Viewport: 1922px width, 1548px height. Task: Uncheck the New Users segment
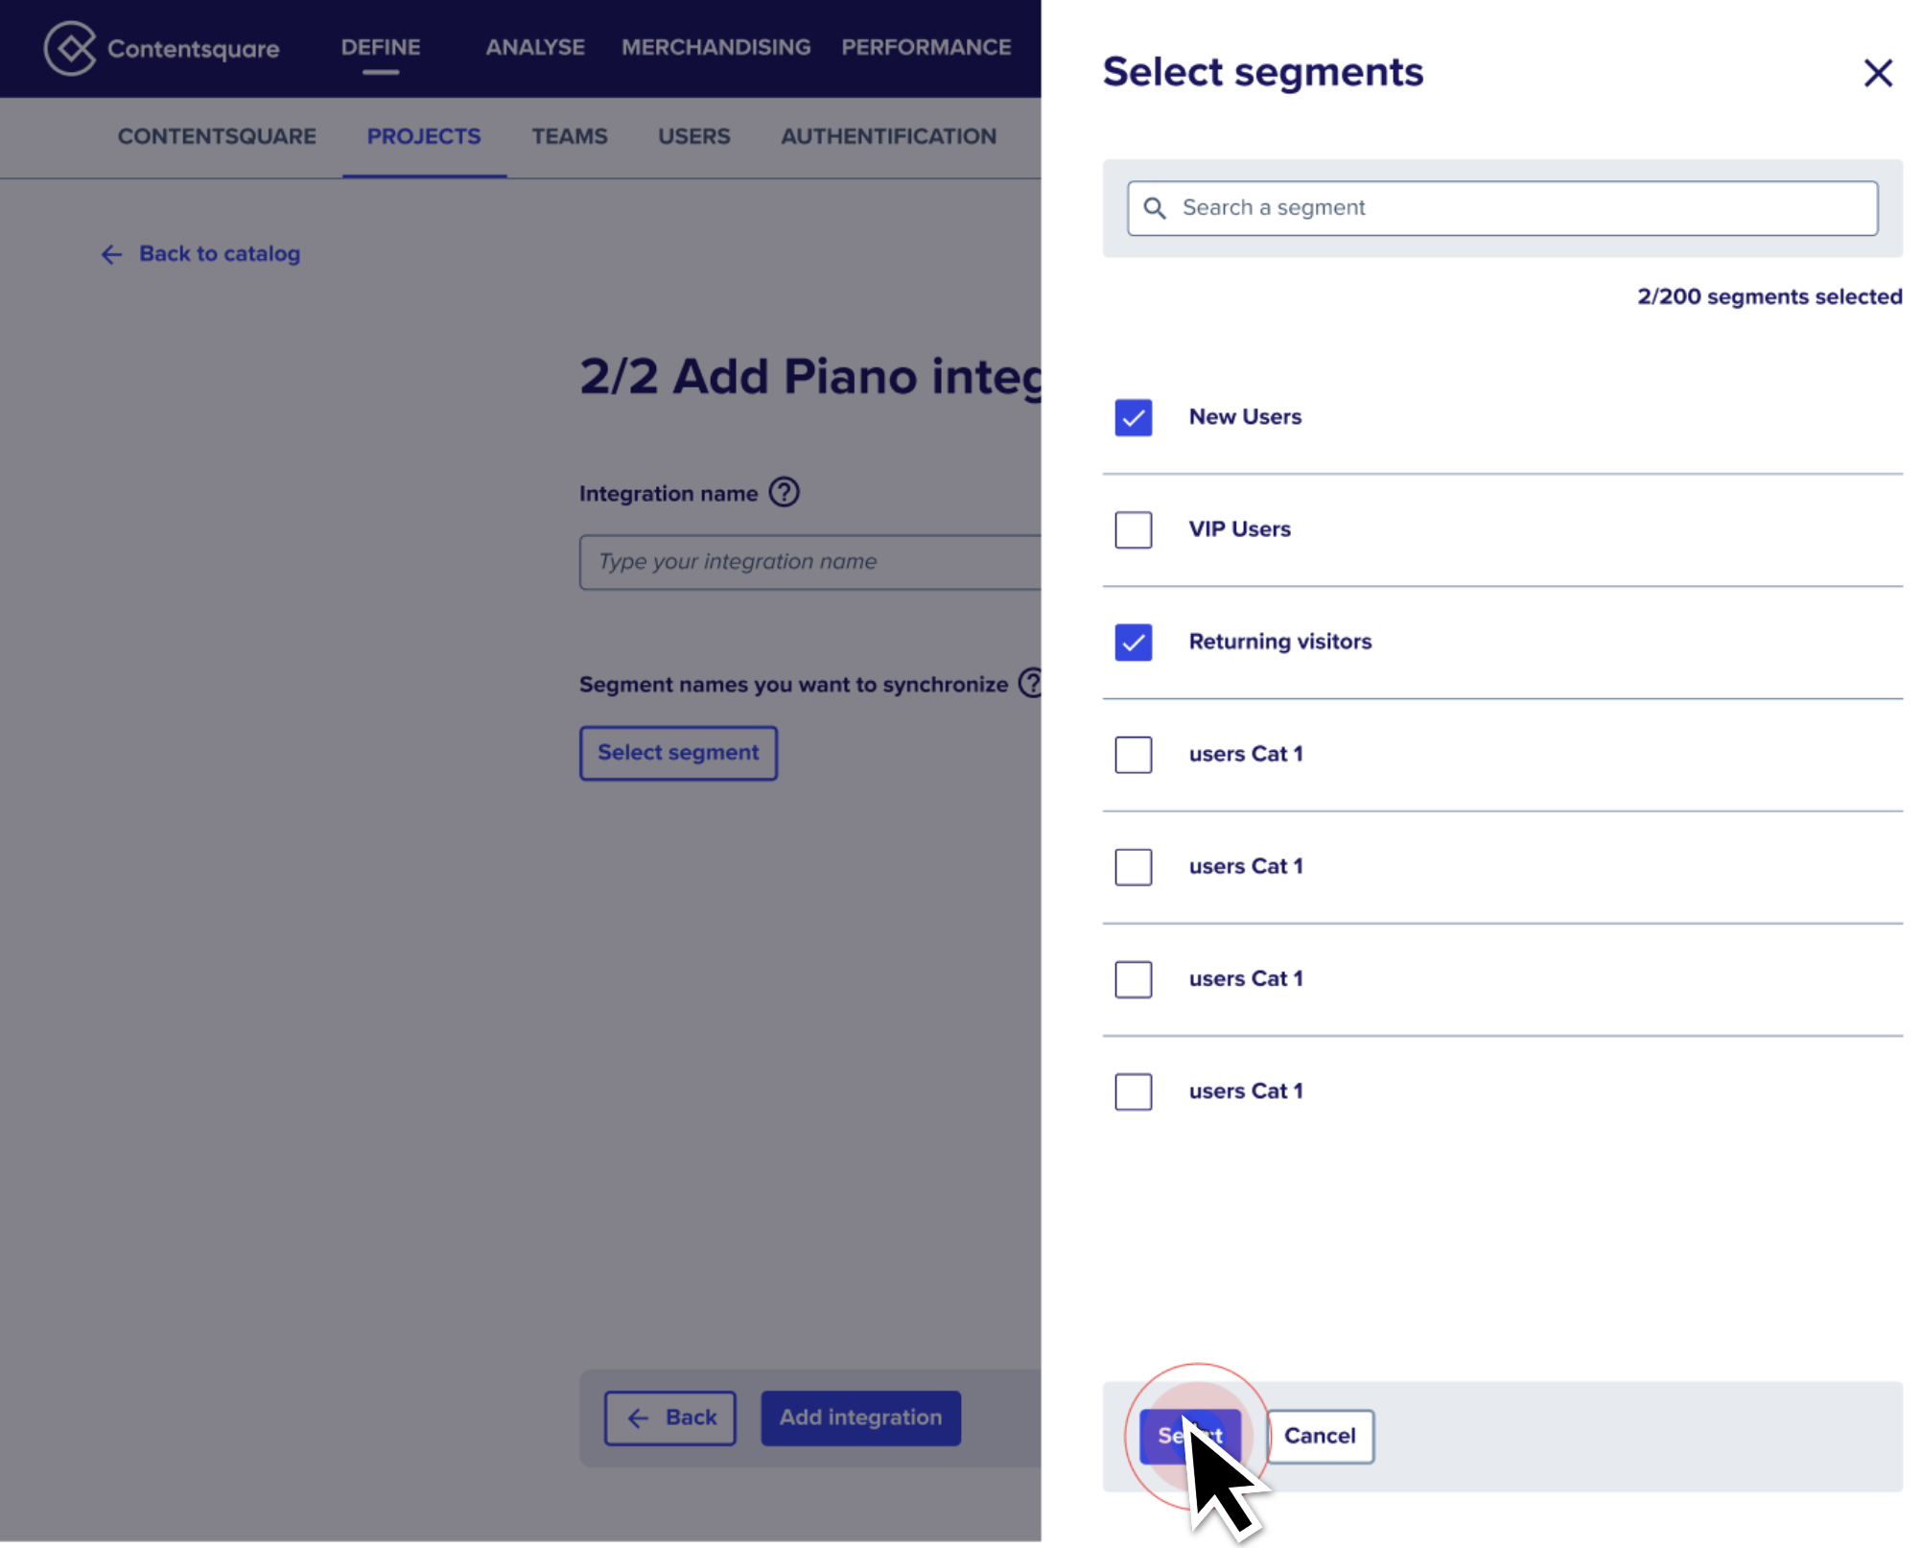pyautogui.click(x=1133, y=418)
